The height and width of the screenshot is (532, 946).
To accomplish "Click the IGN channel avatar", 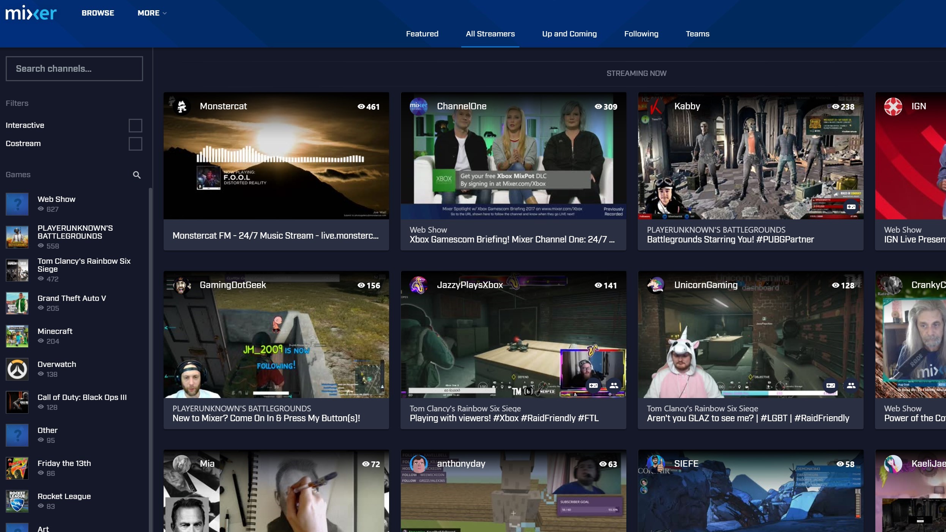I will (893, 107).
